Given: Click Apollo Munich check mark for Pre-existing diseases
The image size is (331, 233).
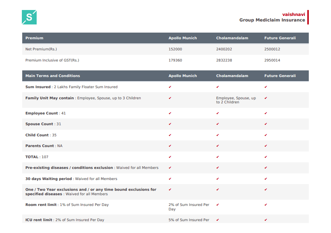Looking at the screenshot, I should point(170,168).
